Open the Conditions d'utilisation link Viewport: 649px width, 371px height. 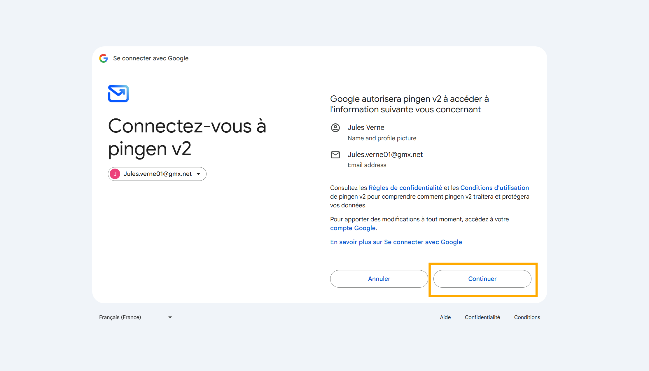point(494,188)
